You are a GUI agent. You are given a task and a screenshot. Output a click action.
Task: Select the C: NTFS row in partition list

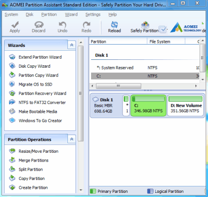145,76
